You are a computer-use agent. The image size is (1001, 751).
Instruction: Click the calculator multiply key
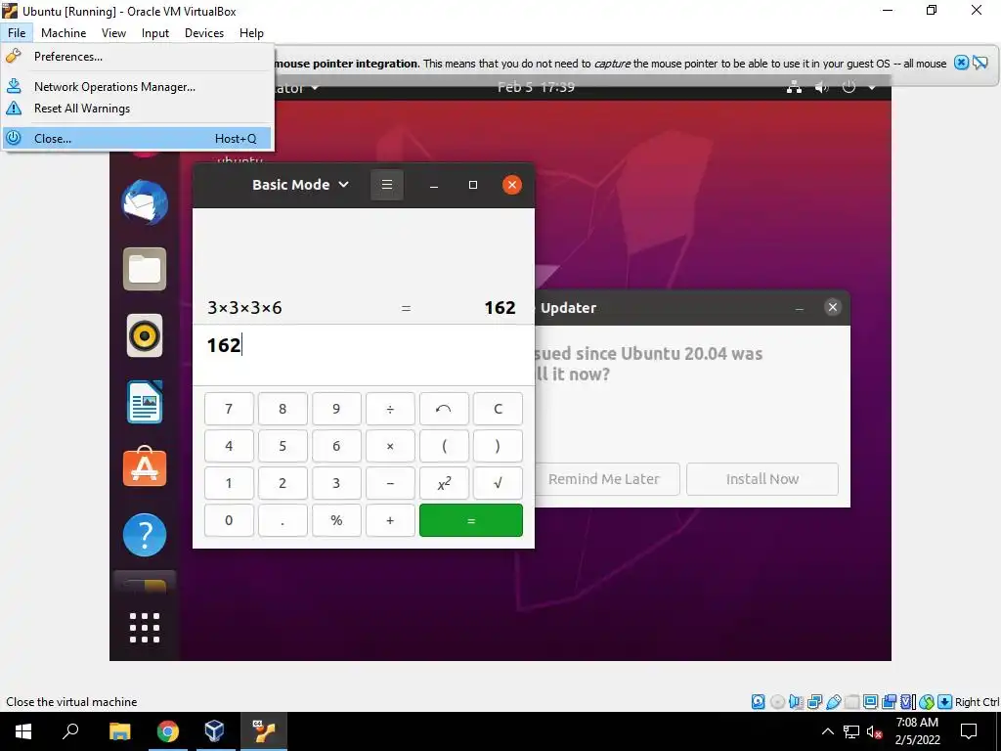pyautogui.click(x=390, y=446)
